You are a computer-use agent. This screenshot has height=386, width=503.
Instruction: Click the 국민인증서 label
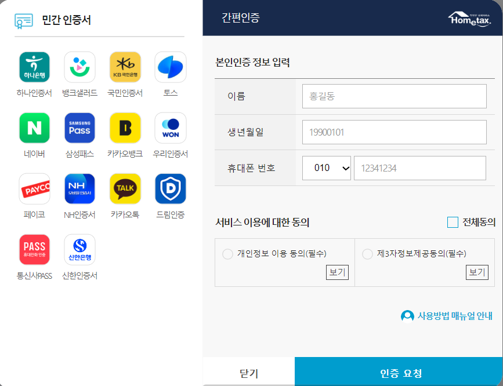[125, 93]
